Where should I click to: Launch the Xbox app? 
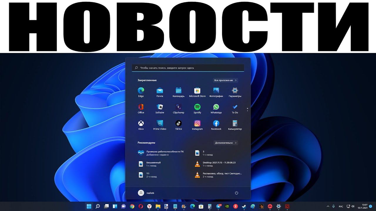(x=141, y=125)
